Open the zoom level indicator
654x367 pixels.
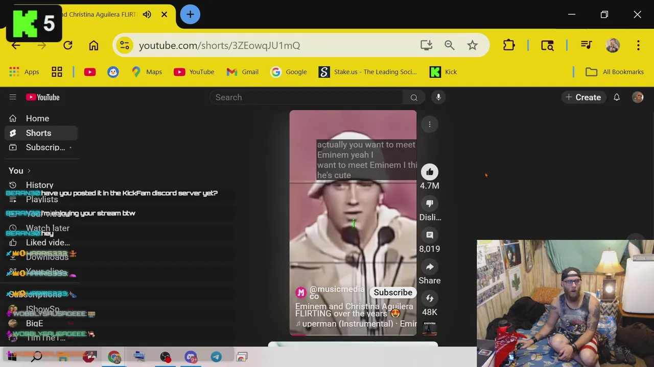450,45
